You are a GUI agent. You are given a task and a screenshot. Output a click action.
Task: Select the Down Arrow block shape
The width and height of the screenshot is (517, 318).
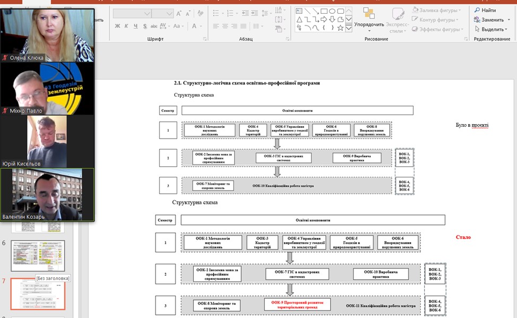[x=332, y=20]
